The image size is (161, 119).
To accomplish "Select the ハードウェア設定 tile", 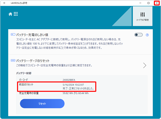I will point(143,16).
